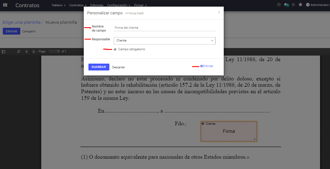Screen dimensions: 330x169
Task: Click the Eliminar trash link
Action: click(207, 66)
